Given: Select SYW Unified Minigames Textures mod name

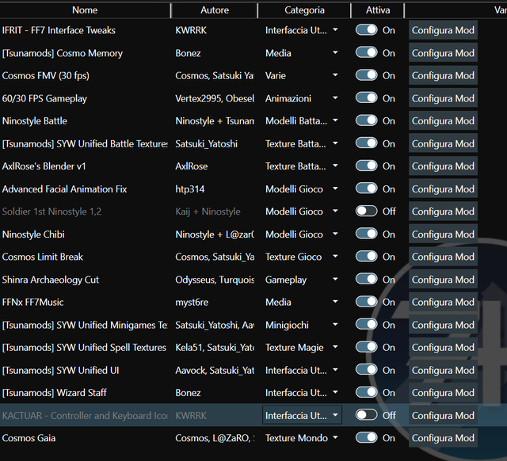Looking at the screenshot, I should [85, 325].
